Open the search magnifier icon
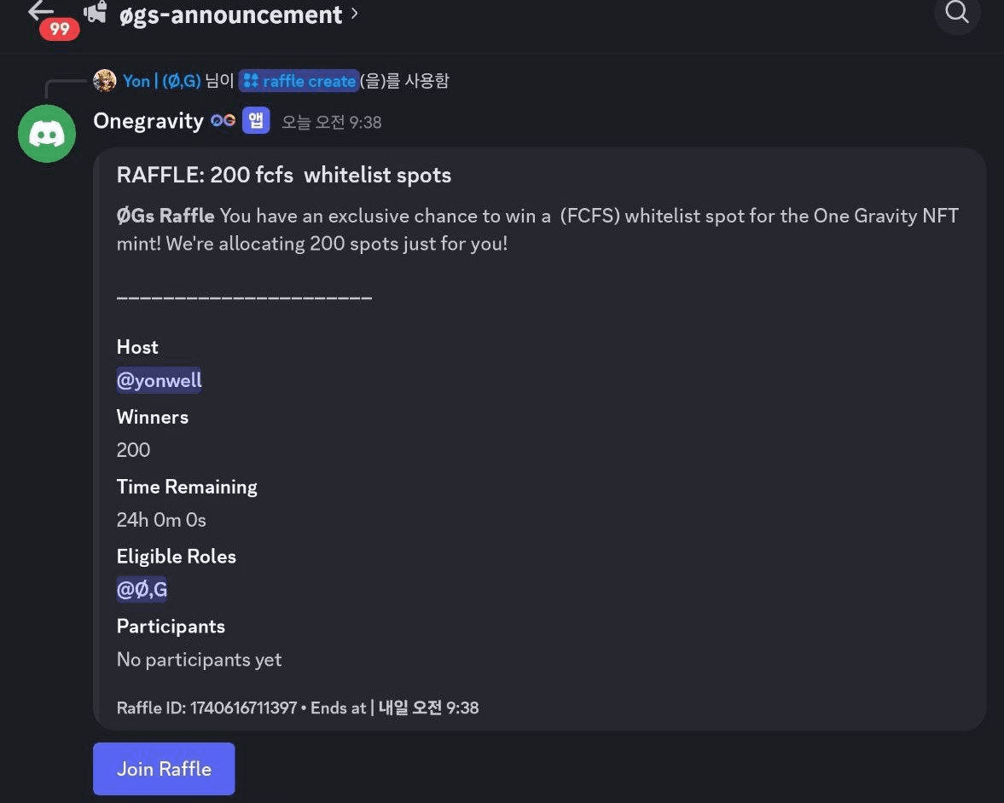 pos(957,12)
